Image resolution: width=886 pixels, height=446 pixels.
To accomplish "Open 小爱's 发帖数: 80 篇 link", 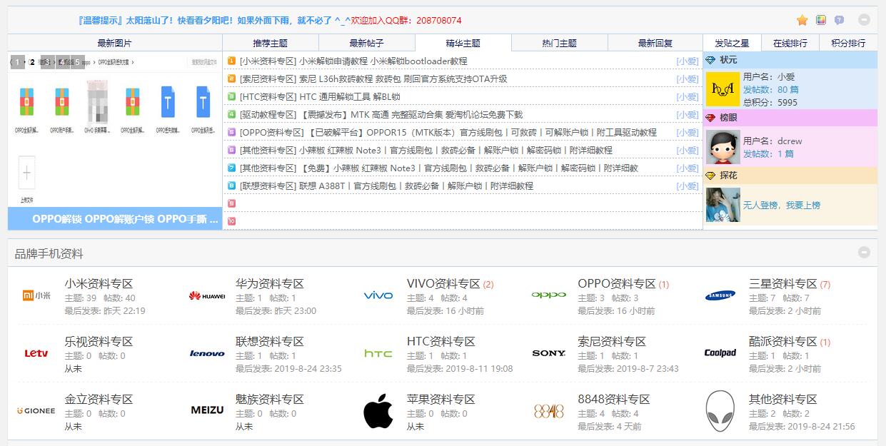I will tap(771, 89).
